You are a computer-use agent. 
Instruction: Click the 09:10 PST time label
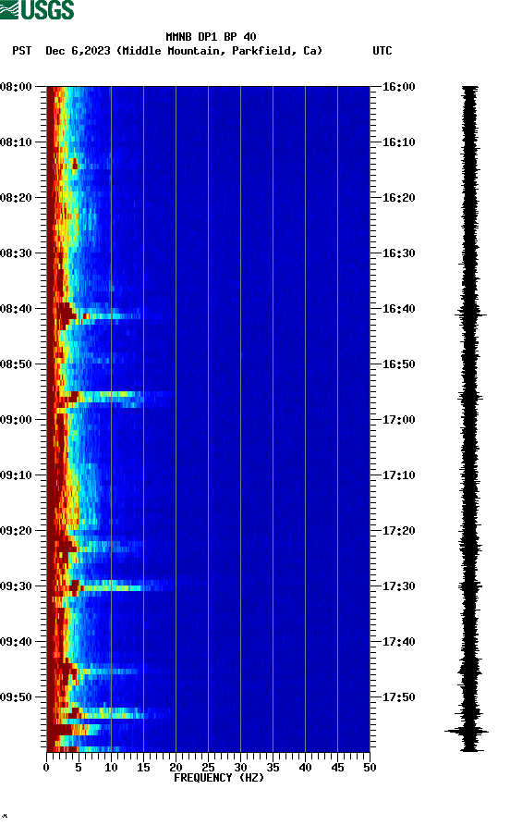point(16,475)
